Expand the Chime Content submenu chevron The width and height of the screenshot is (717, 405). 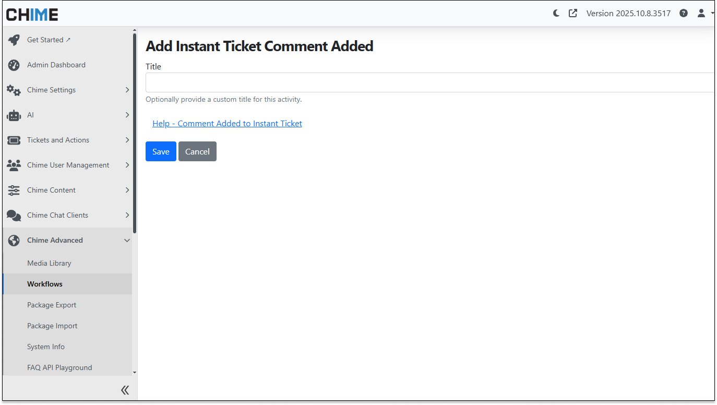click(x=127, y=190)
